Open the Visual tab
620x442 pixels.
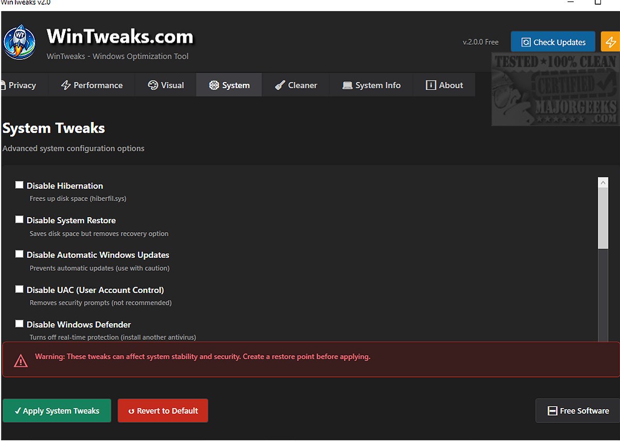pos(166,85)
